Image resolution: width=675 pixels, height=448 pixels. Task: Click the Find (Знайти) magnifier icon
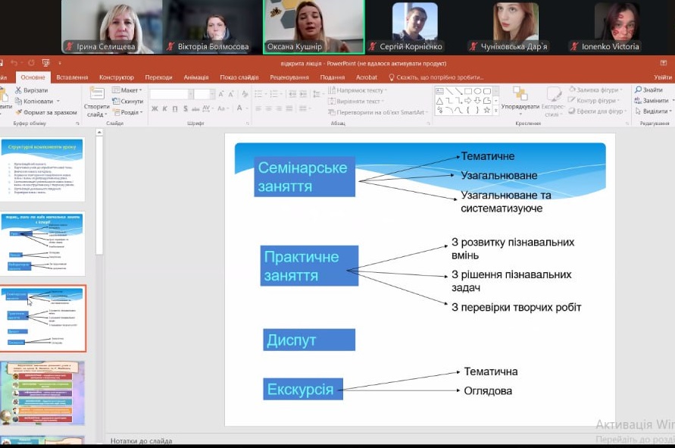point(639,89)
